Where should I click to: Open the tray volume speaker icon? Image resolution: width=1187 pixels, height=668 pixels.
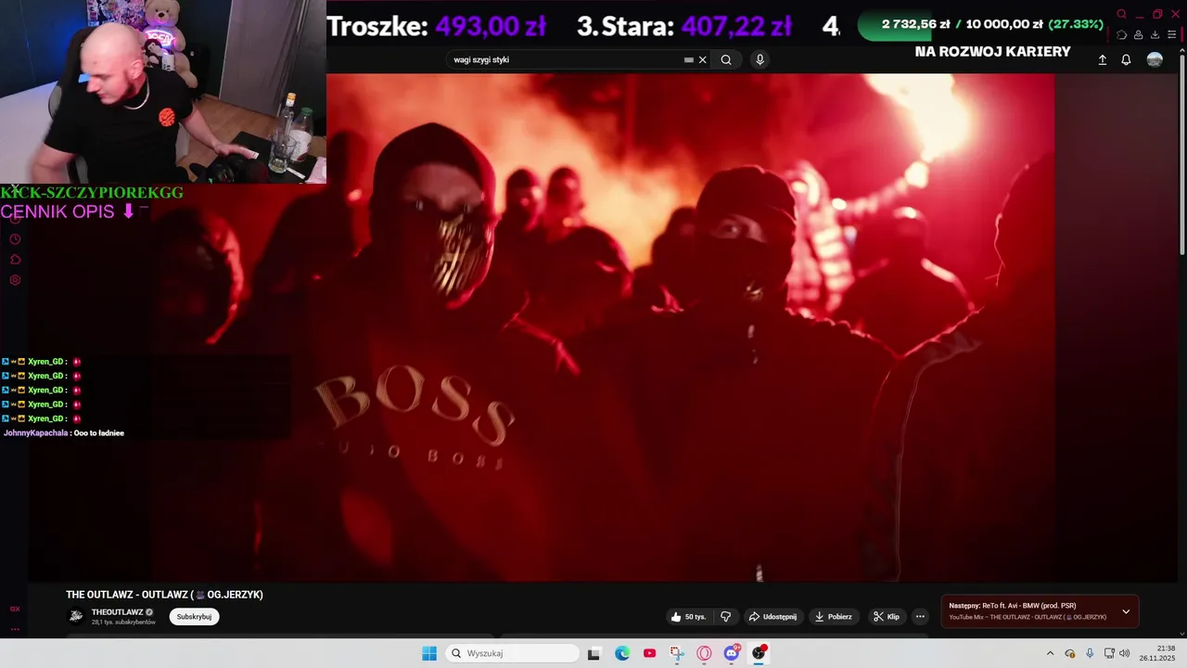1125,653
